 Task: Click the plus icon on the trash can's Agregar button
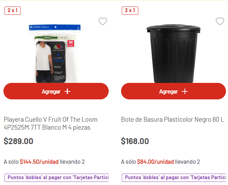click(185, 91)
